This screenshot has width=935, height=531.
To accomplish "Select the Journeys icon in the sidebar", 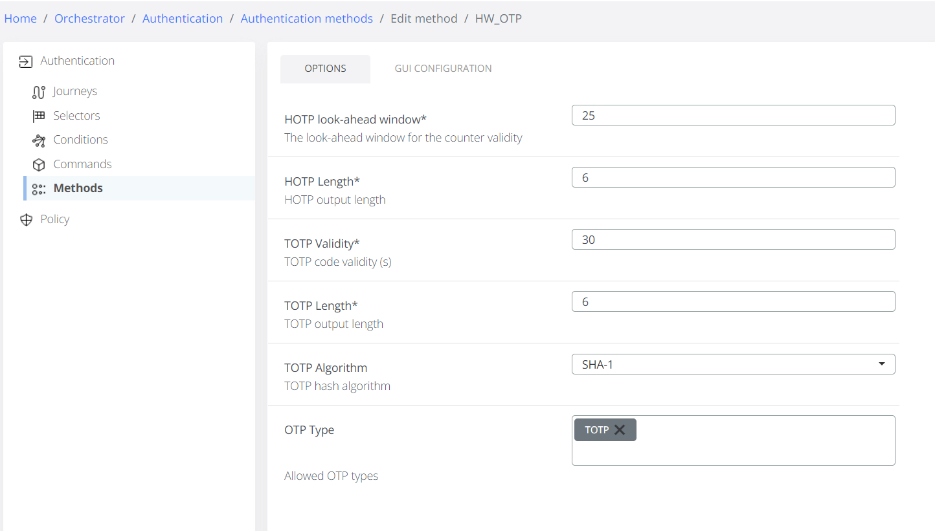I will [x=39, y=91].
